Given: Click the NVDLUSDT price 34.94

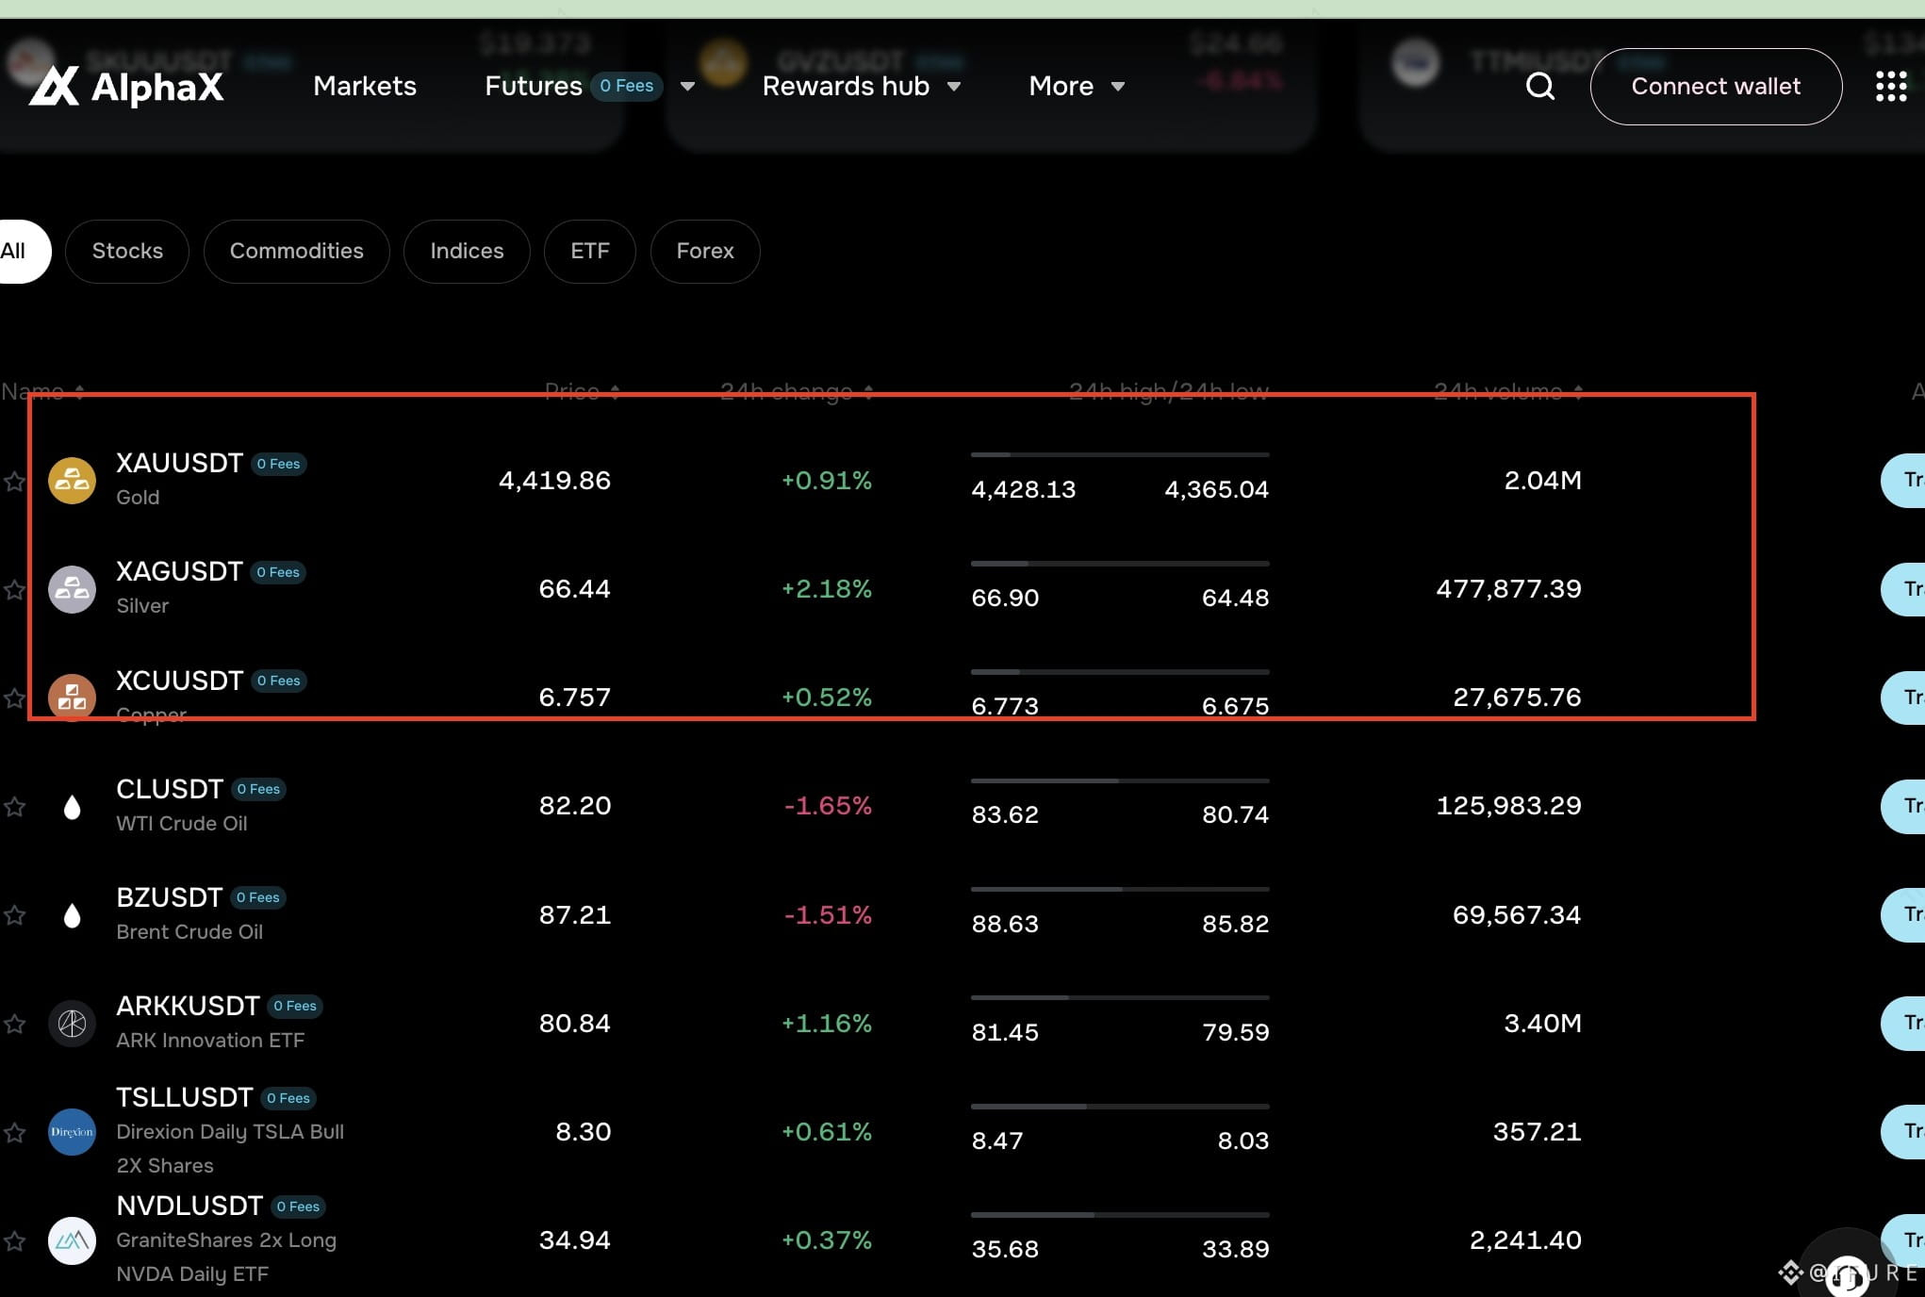Looking at the screenshot, I should coord(574,1240).
